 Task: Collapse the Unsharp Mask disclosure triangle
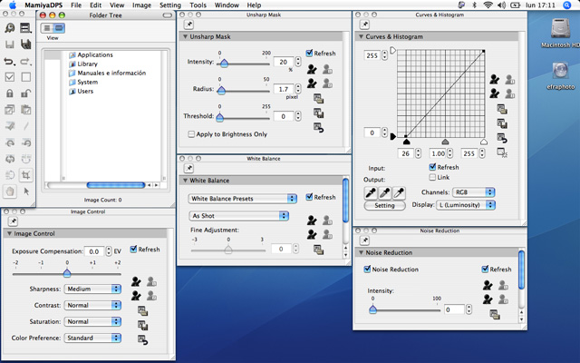(185, 36)
